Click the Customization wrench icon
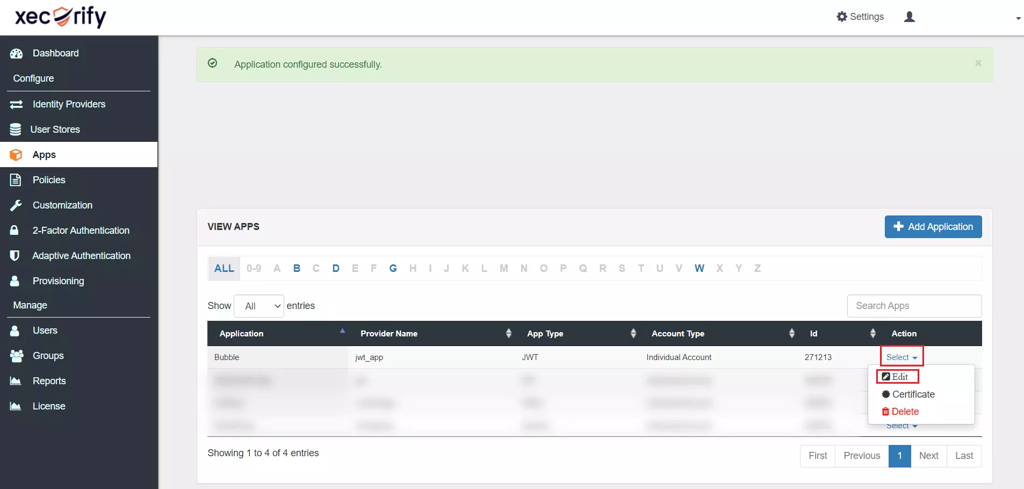The image size is (1024, 489). pos(16,205)
